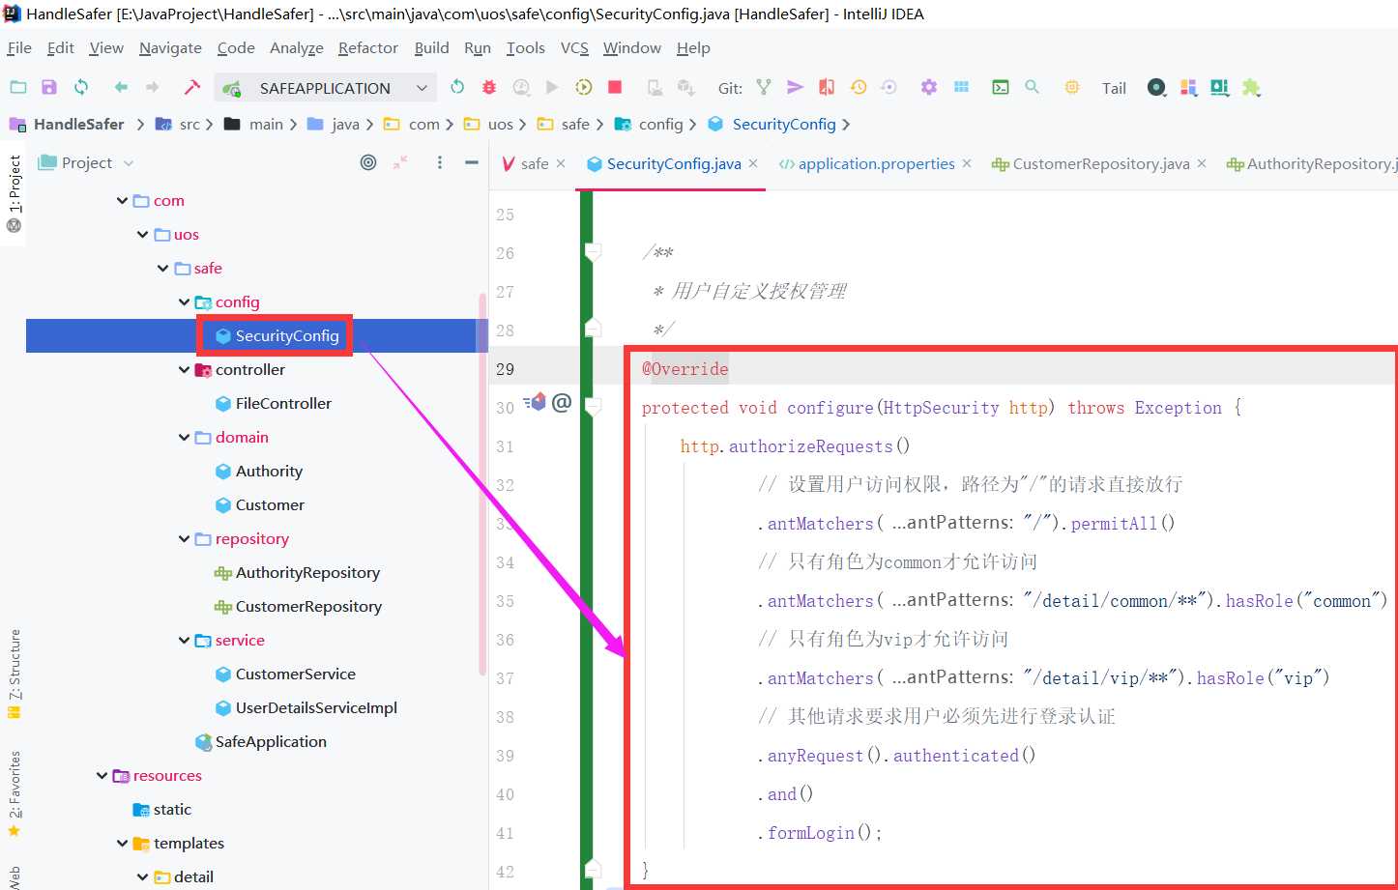Collapse the repository package node
The image size is (1398, 890).
point(185,539)
